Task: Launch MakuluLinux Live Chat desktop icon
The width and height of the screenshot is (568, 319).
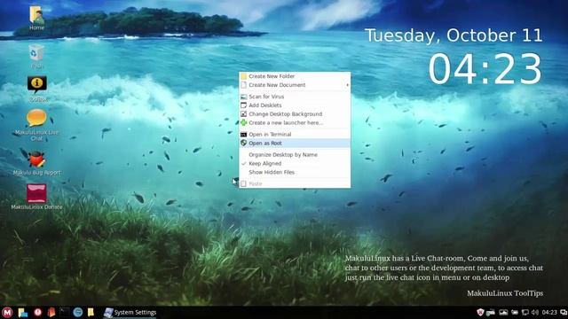Action: (36, 124)
